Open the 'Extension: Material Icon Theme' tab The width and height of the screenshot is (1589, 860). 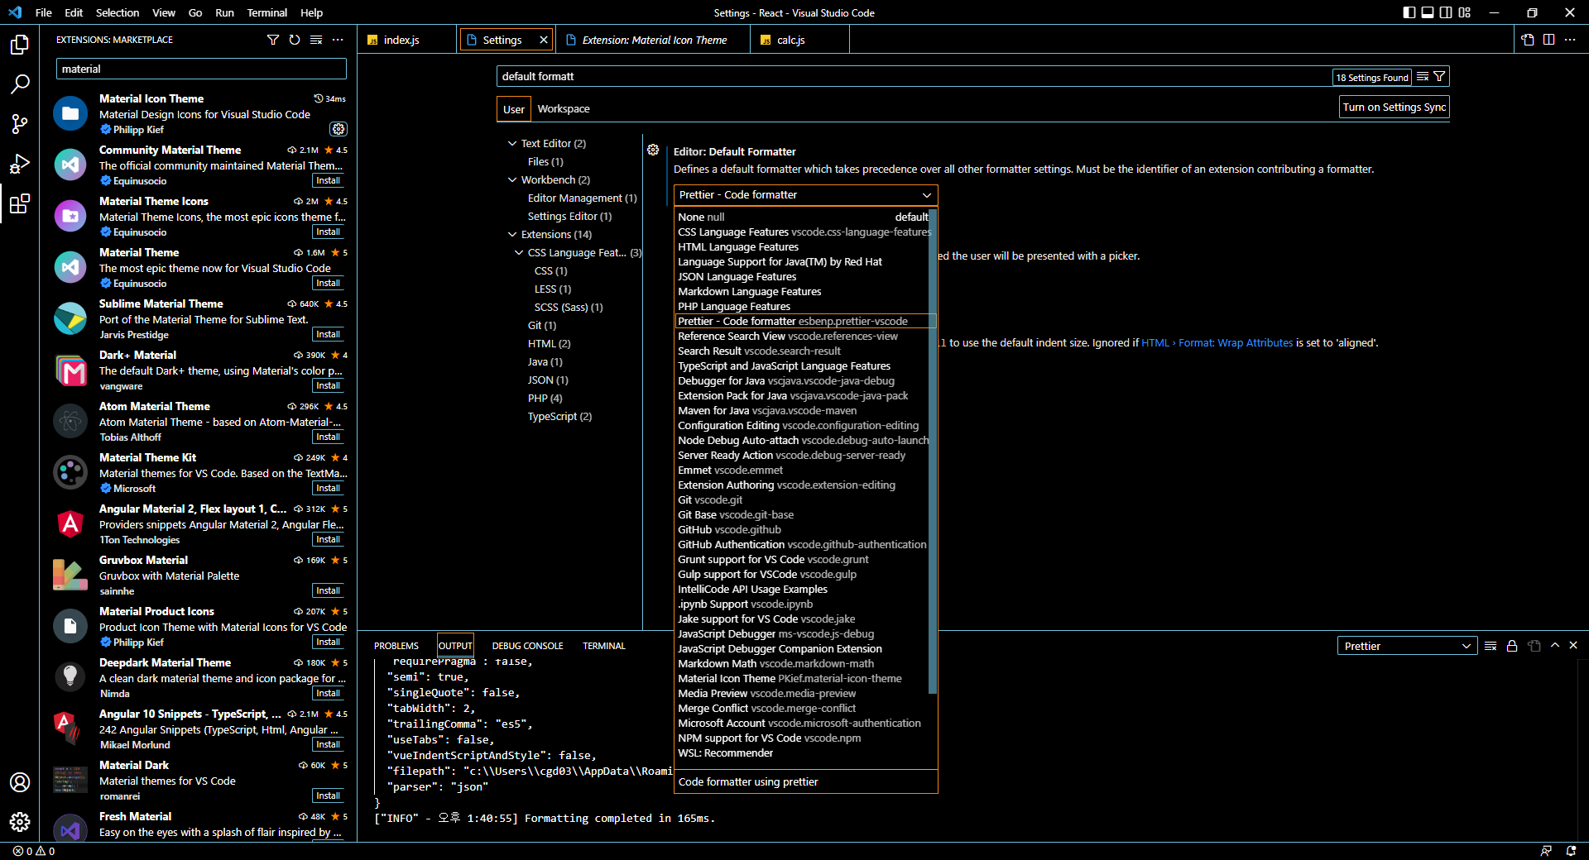(x=654, y=40)
